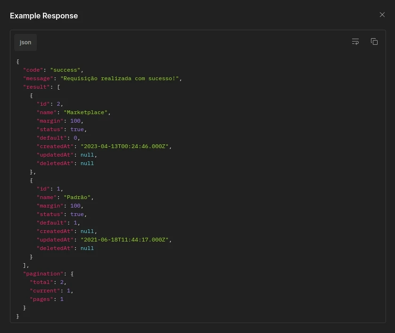Copy the JSON code to clipboard
Viewport: 395px width, 333px height.
374,42
